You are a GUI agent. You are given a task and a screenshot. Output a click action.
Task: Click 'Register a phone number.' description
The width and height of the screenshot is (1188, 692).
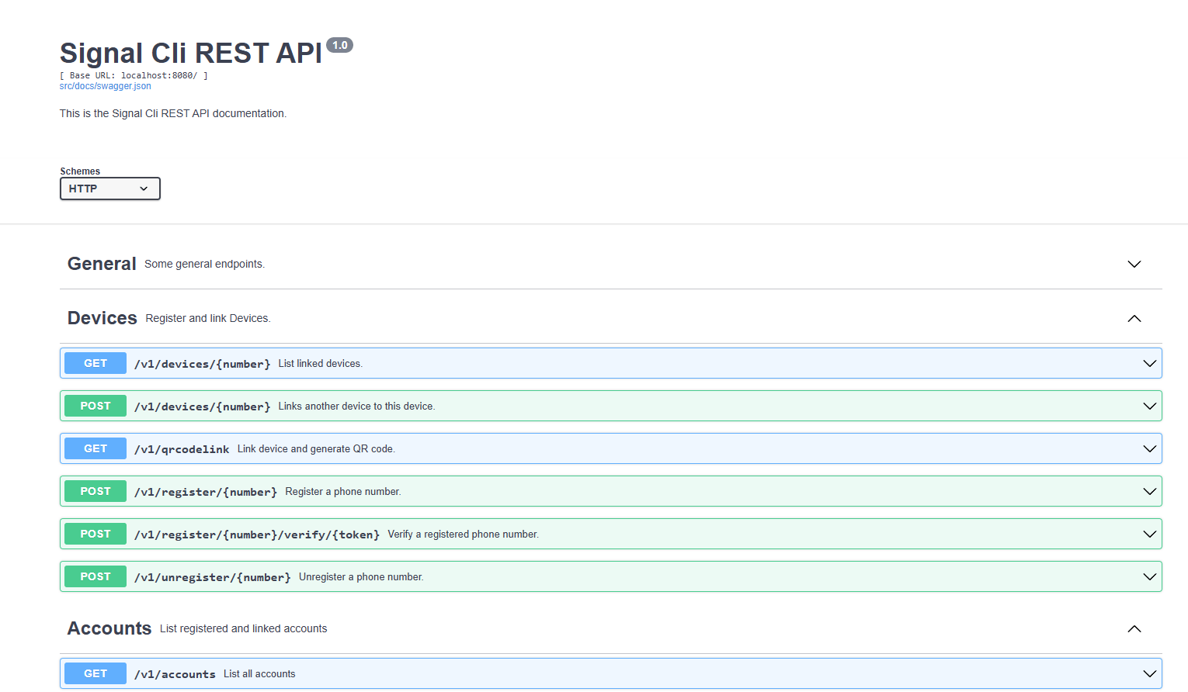[343, 491]
